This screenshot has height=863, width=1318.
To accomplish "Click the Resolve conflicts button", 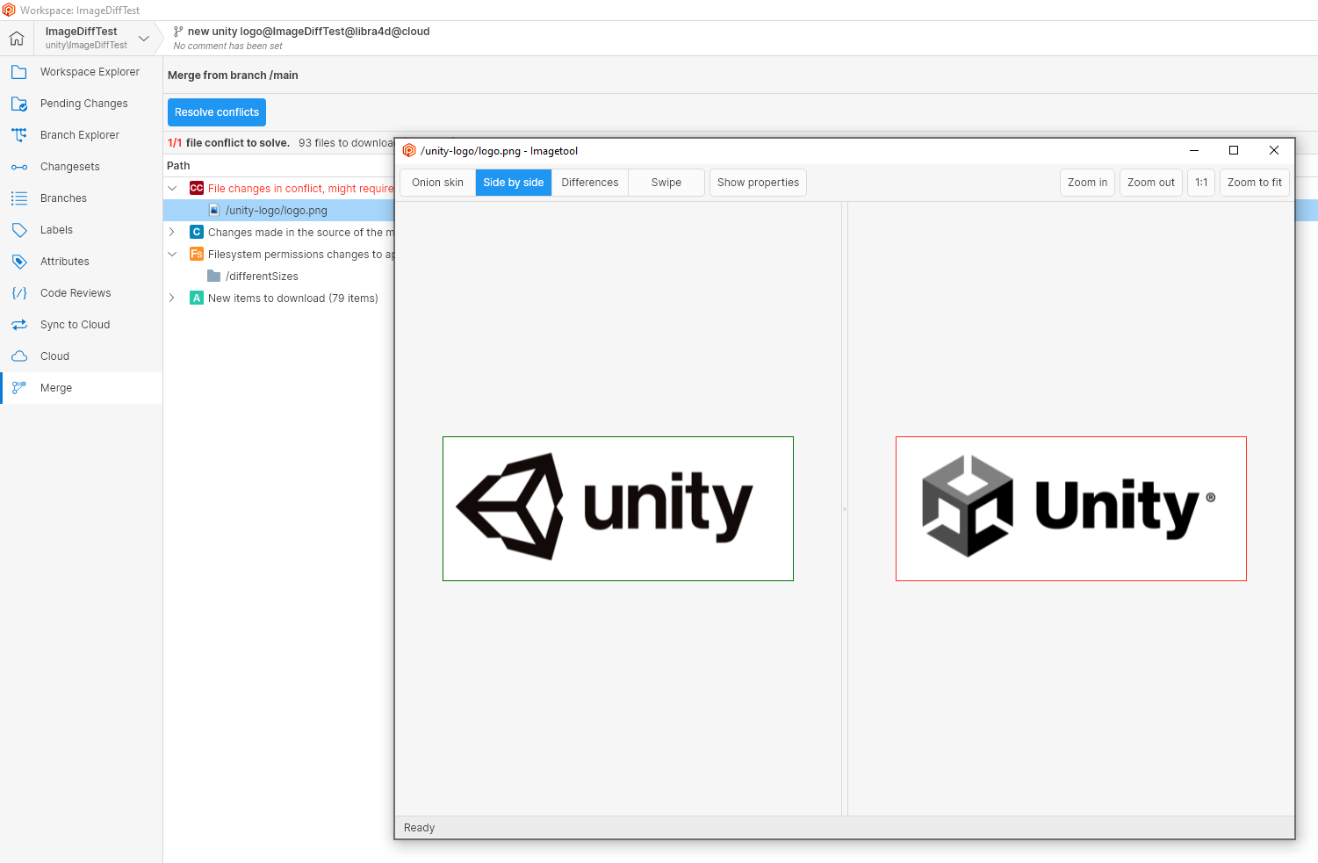I will point(216,111).
